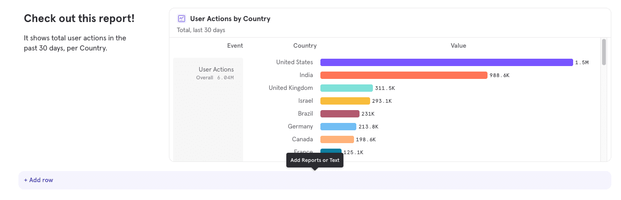Click the yellow Israel bar
The height and width of the screenshot is (200, 621).
[x=345, y=101]
